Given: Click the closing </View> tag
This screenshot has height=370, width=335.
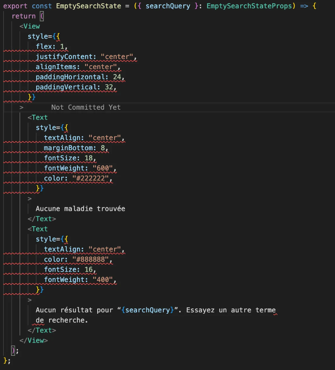Looking at the screenshot, I should [x=33, y=340].
